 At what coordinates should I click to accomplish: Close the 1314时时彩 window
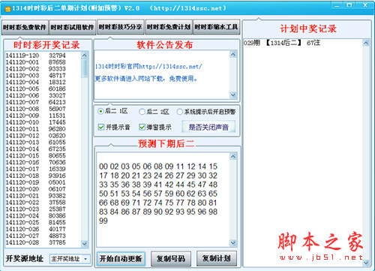pyautogui.click(x=364, y=5)
